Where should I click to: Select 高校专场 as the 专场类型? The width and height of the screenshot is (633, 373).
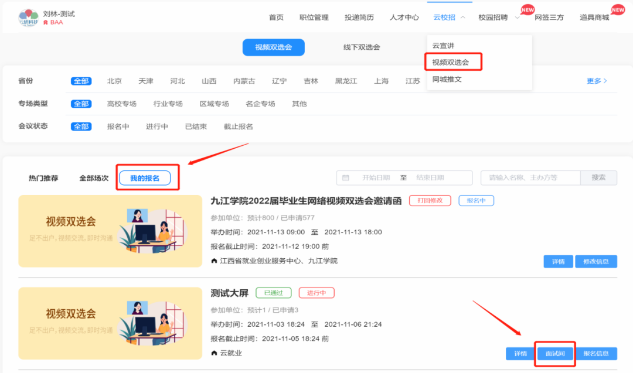point(121,104)
